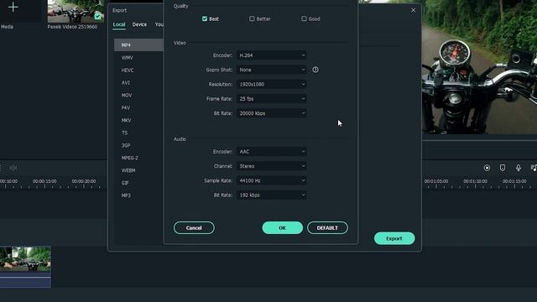
Task: Switch to the Local export tab
Action: (119, 24)
